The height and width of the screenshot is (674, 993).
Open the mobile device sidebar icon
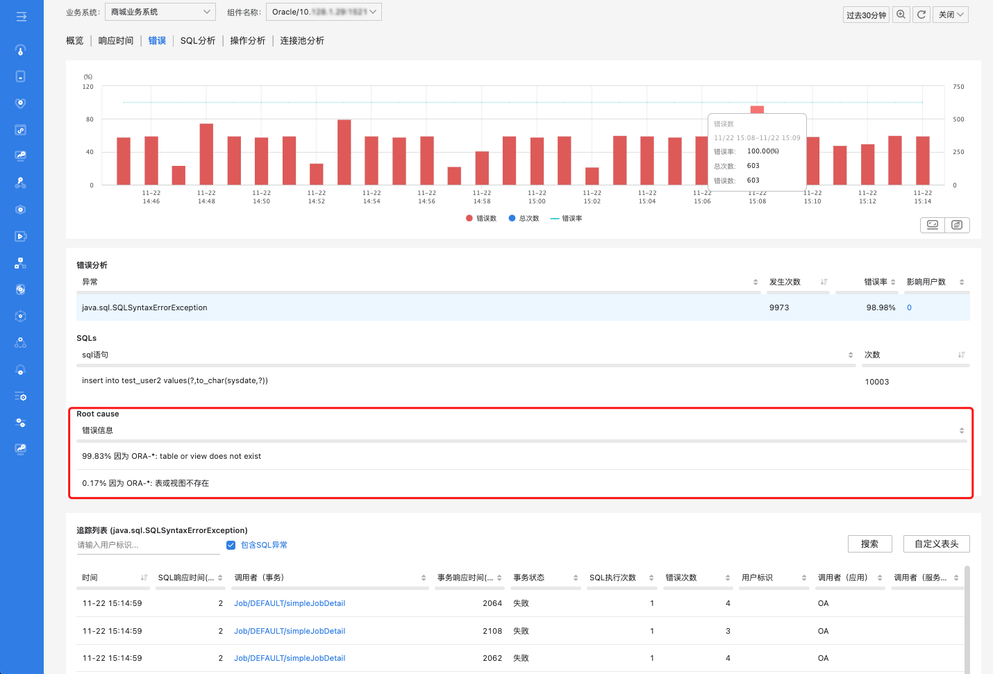[21, 76]
